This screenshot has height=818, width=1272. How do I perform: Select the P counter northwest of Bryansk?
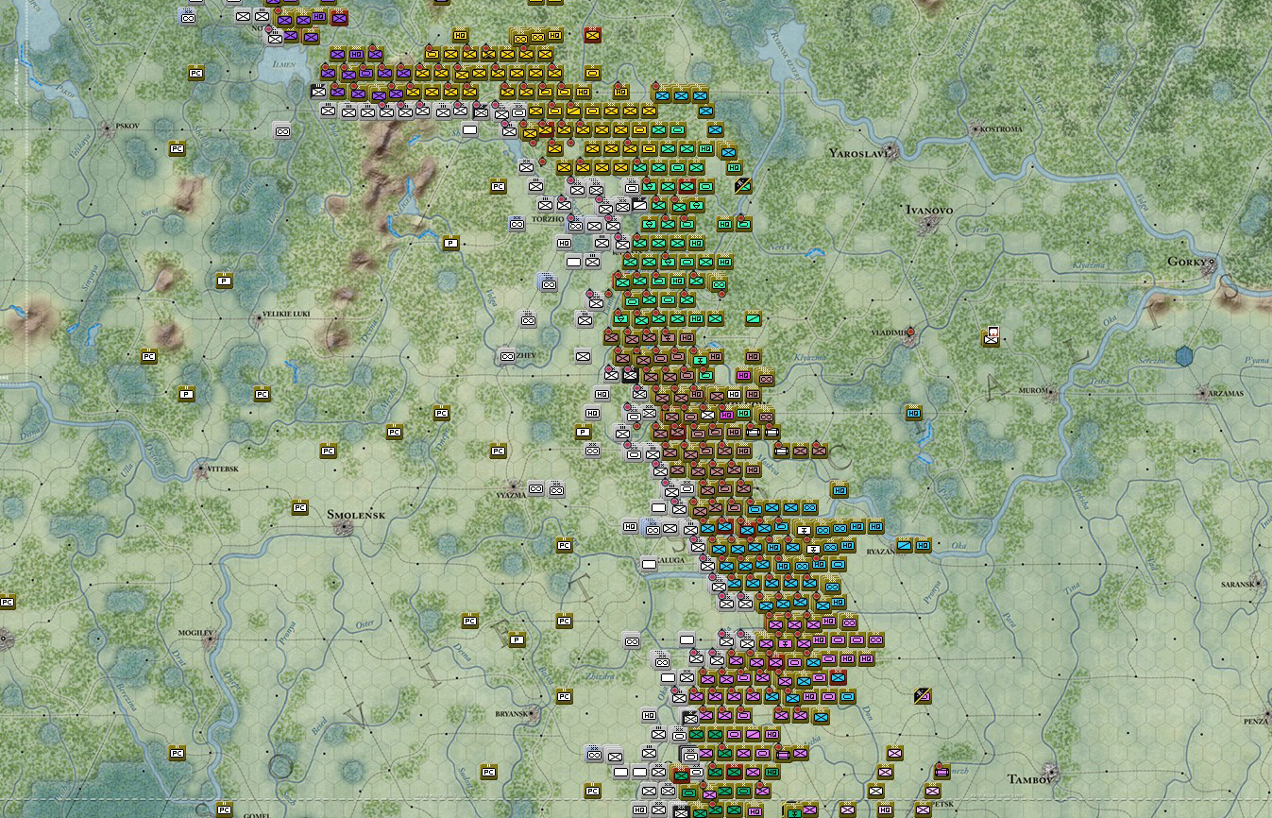coord(517,639)
